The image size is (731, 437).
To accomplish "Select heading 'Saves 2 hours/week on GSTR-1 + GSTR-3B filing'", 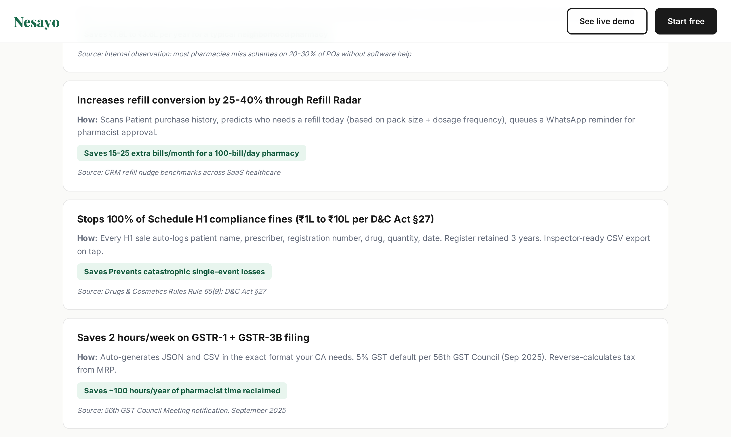I will pyautogui.click(x=193, y=338).
